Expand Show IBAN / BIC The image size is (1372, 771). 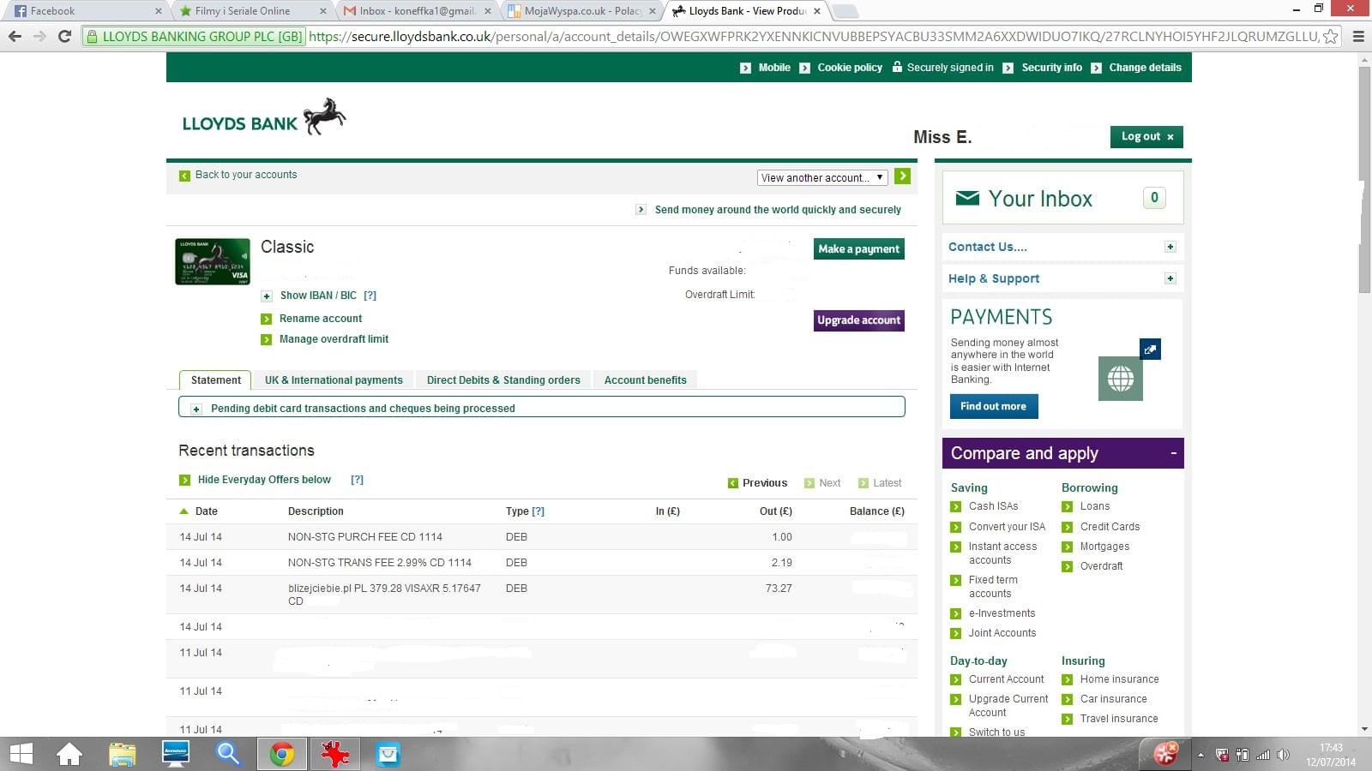click(x=267, y=296)
